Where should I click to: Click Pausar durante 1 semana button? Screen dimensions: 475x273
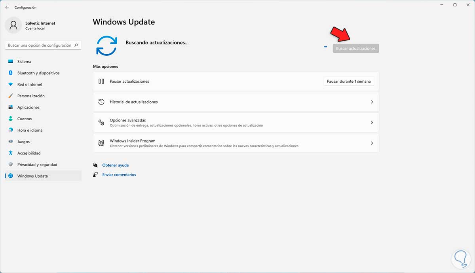(x=349, y=81)
